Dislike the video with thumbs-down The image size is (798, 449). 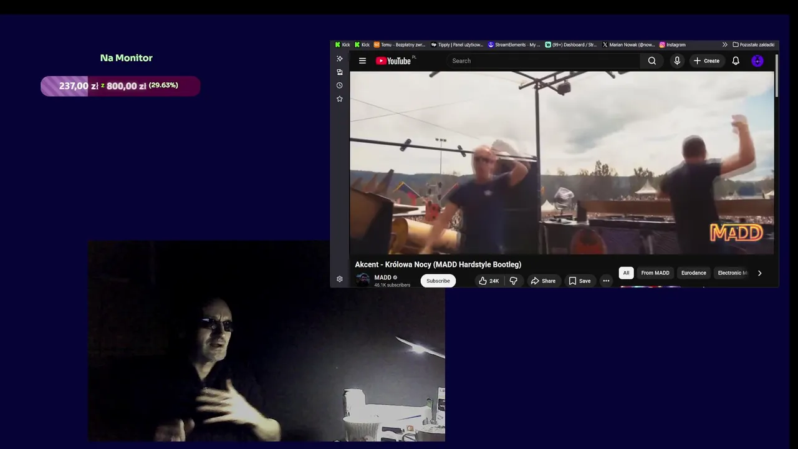[514, 281]
